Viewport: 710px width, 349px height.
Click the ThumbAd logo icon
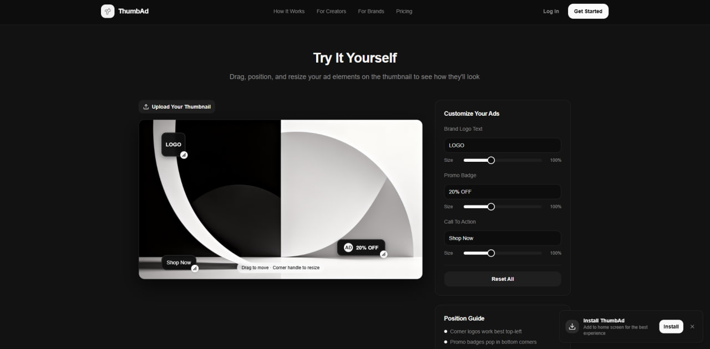(x=108, y=11)
